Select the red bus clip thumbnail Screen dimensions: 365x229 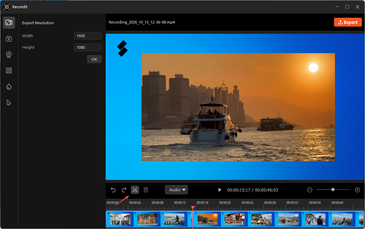234,219
